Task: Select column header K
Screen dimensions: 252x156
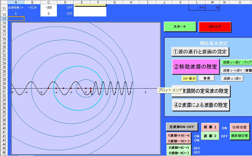Action: pos(181,2)
